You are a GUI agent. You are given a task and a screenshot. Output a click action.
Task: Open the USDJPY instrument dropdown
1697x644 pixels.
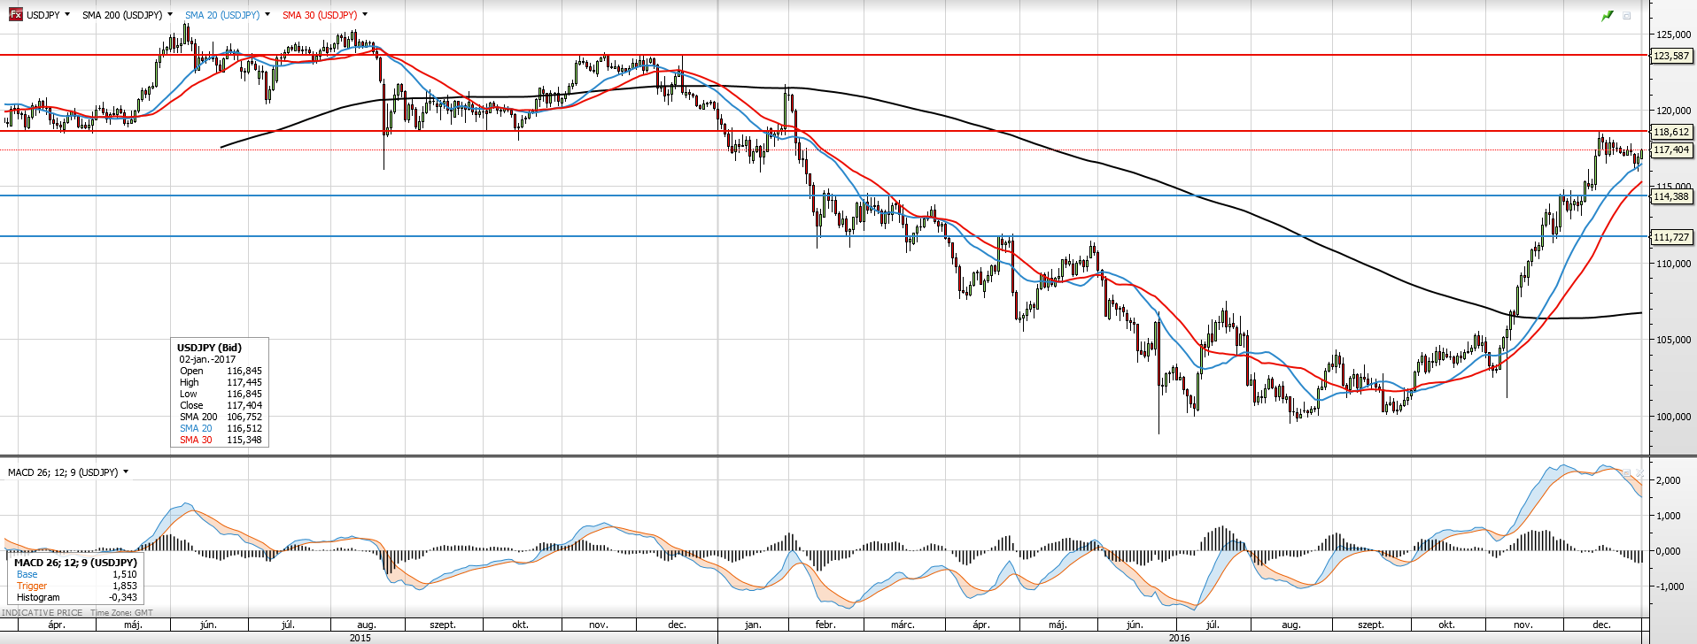click(67, 15)
